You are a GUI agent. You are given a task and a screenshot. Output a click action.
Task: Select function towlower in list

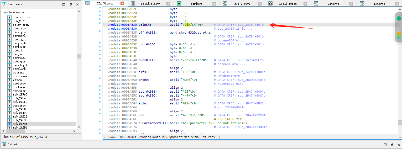(x=19, y=87)
